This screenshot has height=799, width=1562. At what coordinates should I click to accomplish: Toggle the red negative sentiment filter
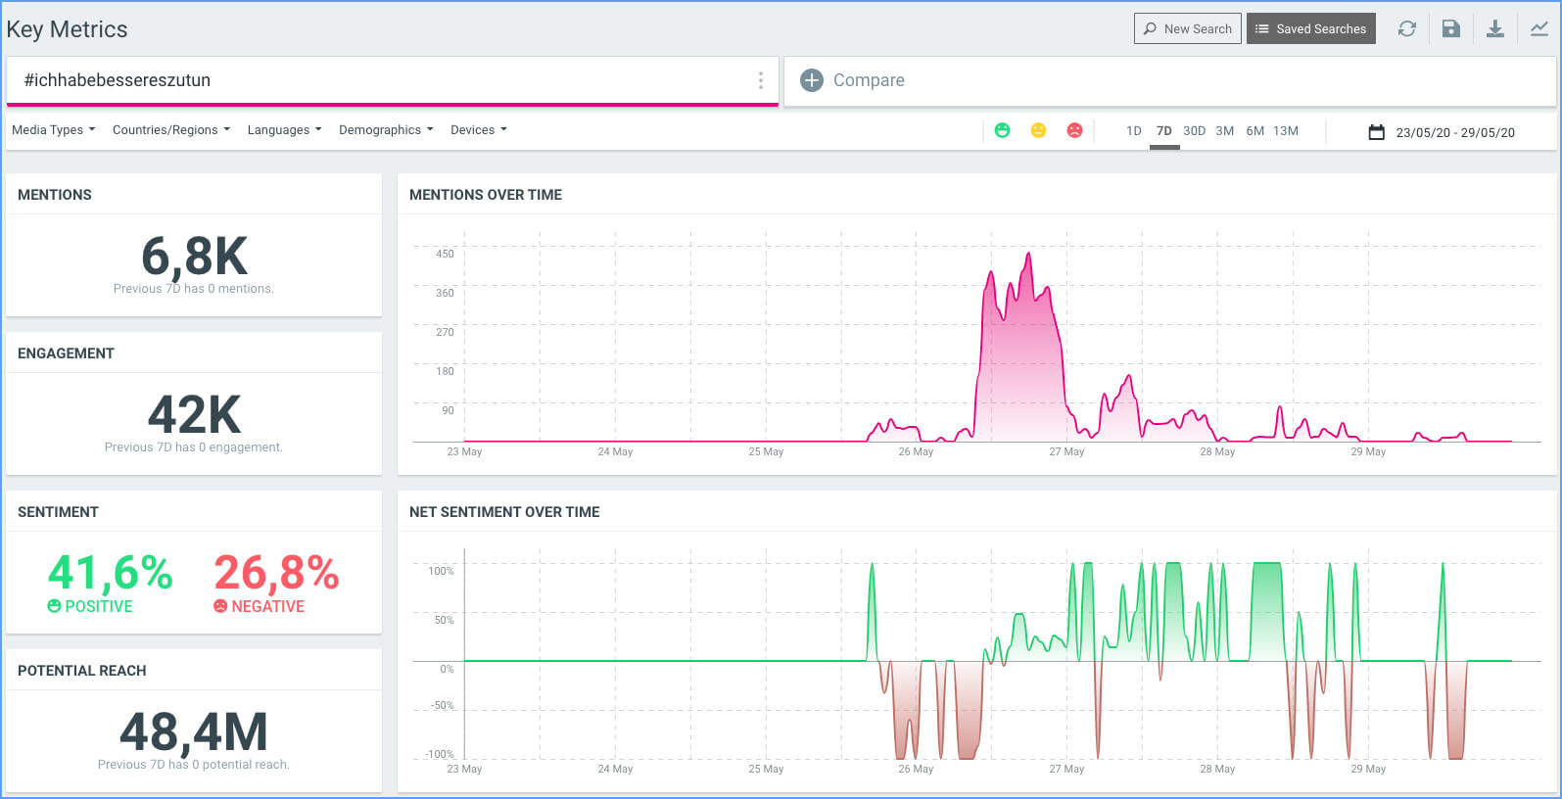[1074, 130]
